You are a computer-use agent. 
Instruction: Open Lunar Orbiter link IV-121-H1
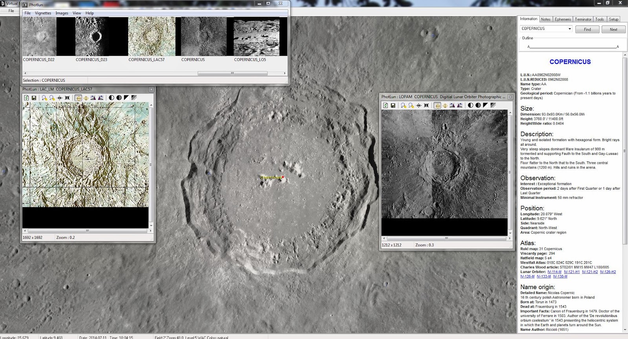(x=572, y=272)
